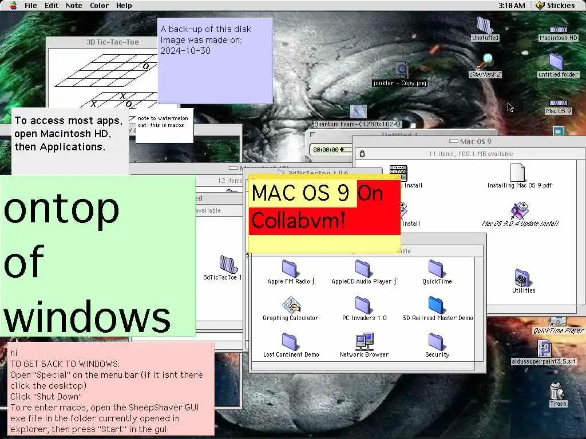The image size is (586, 439).
Task: Click the 3:18 AM menu bar clock
Action: pos(512,5)
